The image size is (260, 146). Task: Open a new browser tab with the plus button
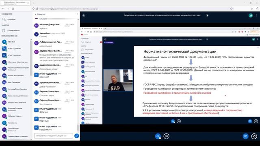33,3
